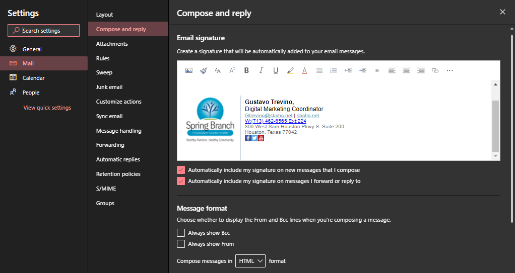
Task: Select the Format painter tool
Action: (203, 71)
